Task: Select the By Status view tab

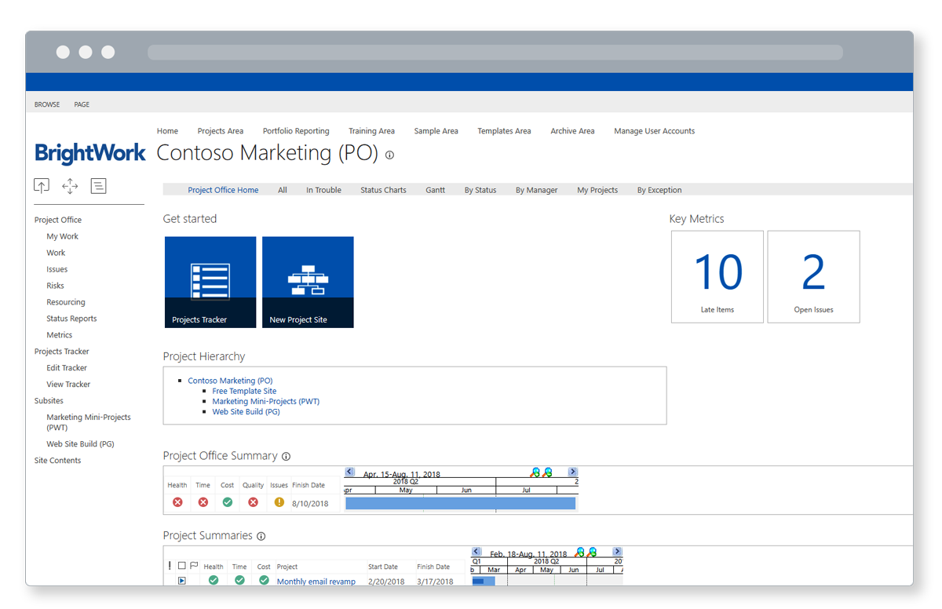Action: coord(480,190)
